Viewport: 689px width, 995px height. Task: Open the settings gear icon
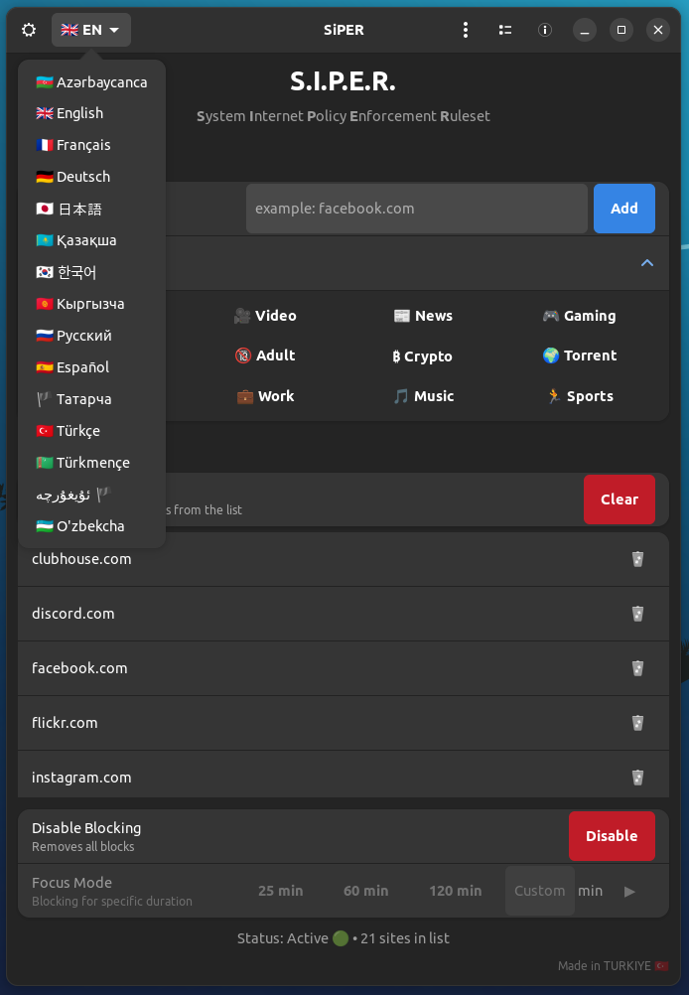pyautogui.click(x=29, y=30)
